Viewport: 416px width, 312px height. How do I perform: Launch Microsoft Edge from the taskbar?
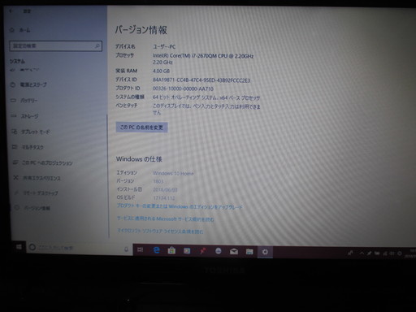(x=156, y=250)
